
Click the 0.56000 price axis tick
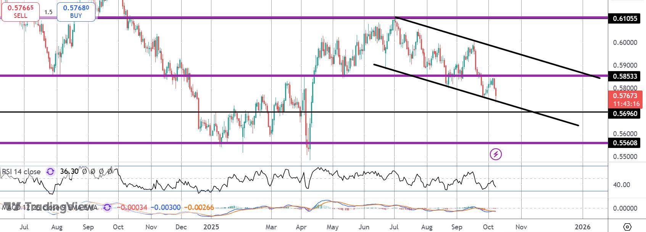[x=625, y=134]
